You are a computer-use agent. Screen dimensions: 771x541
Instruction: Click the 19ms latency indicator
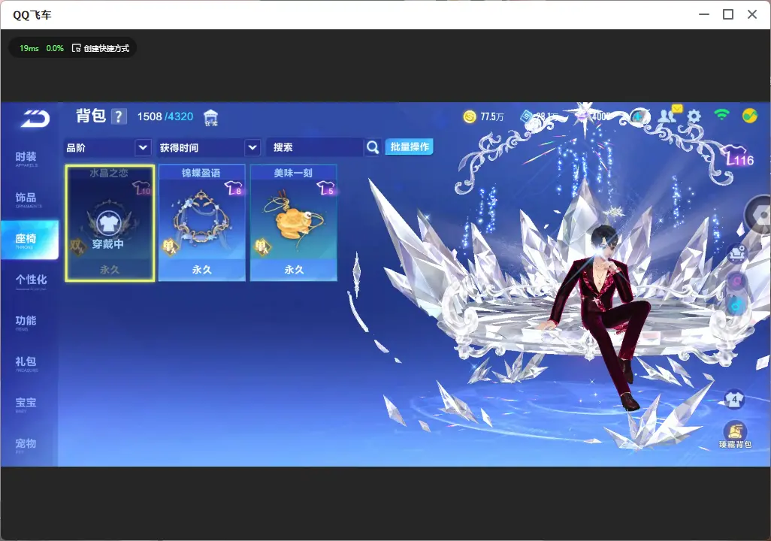coord(29,48)
